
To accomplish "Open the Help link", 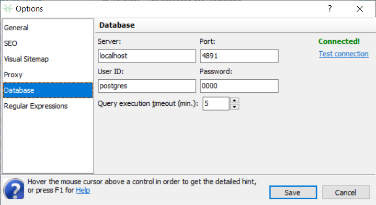I will coord(83,190).
